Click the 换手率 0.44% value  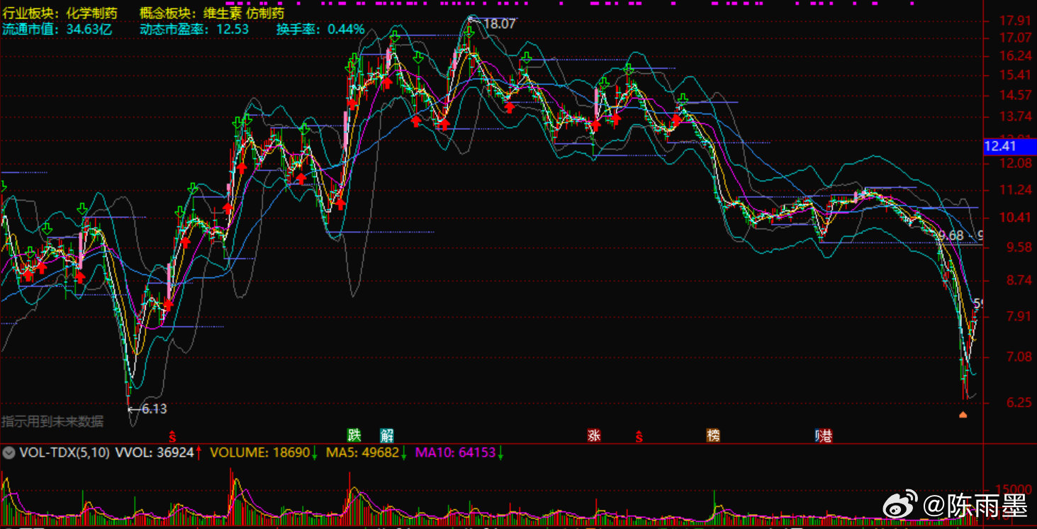click(320, 29)
